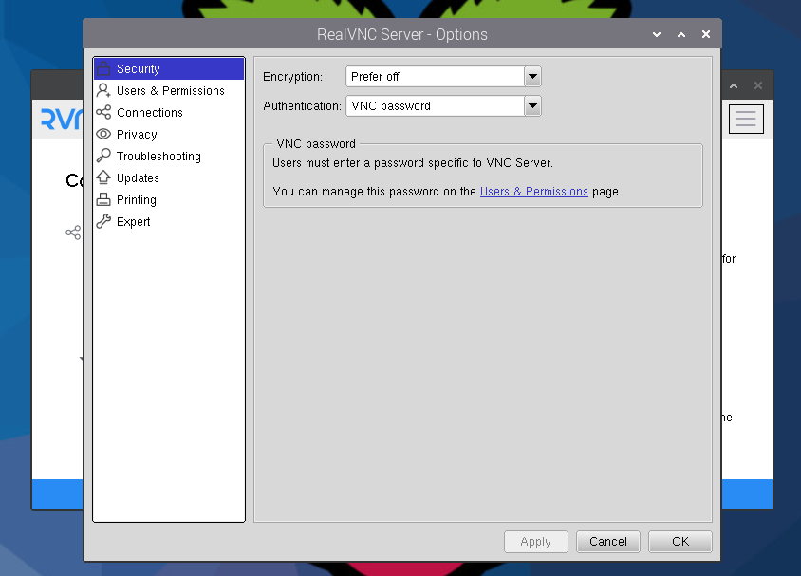Image resolution: width=801 pixels, height=576 pixels.
Task: Open the Authentication dropdown arrow
Action: coord(532,106)
